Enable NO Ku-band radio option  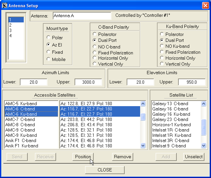pos(162,46)
